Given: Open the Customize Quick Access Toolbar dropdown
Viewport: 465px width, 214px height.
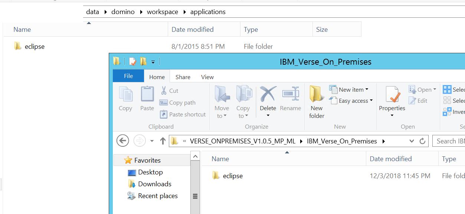Looking at the screenshot, I should pyautogui.click(x=153, y=62).
